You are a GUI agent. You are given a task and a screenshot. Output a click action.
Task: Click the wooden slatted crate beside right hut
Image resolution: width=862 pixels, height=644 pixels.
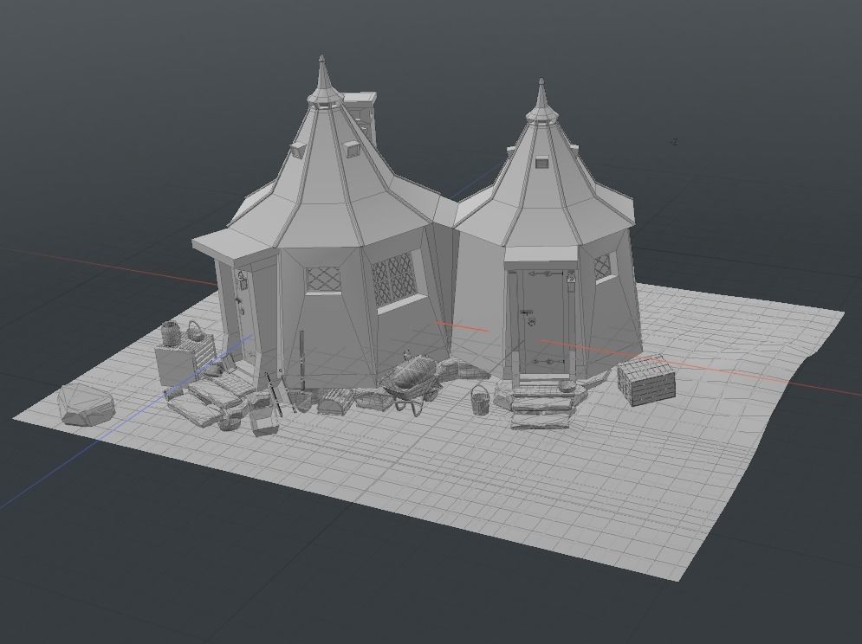pyautogui.click(x=646, y=379)
